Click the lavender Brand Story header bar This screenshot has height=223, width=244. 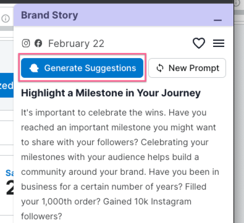tap(124, 15)
